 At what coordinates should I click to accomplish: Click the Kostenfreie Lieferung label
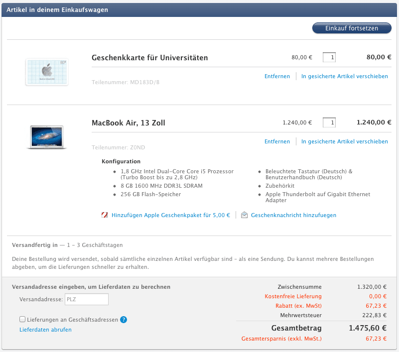click(293, 296)
